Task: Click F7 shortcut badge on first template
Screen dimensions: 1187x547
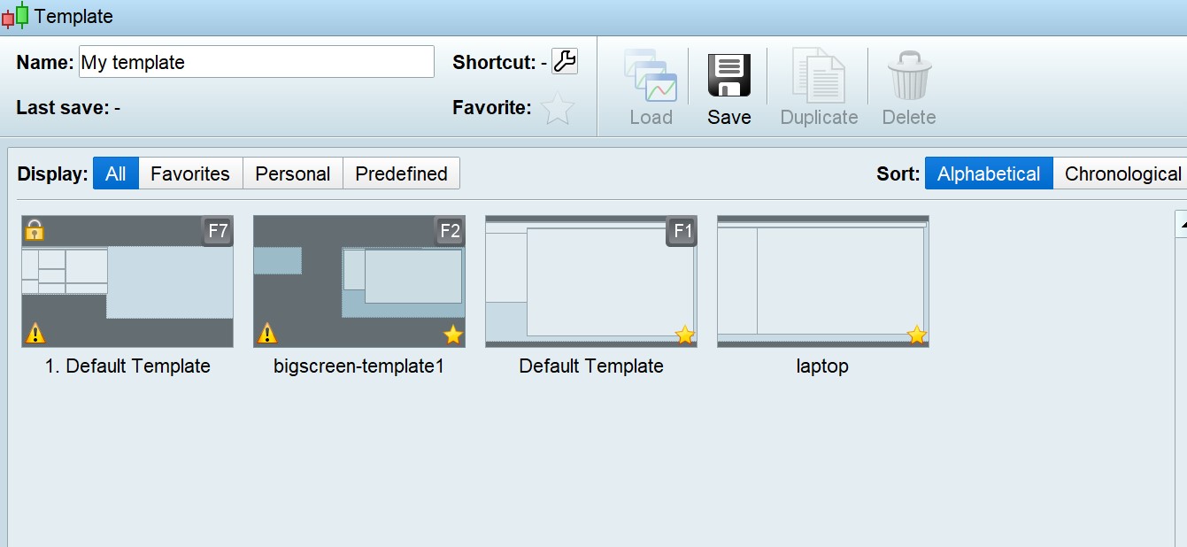Action: (218, 232)
